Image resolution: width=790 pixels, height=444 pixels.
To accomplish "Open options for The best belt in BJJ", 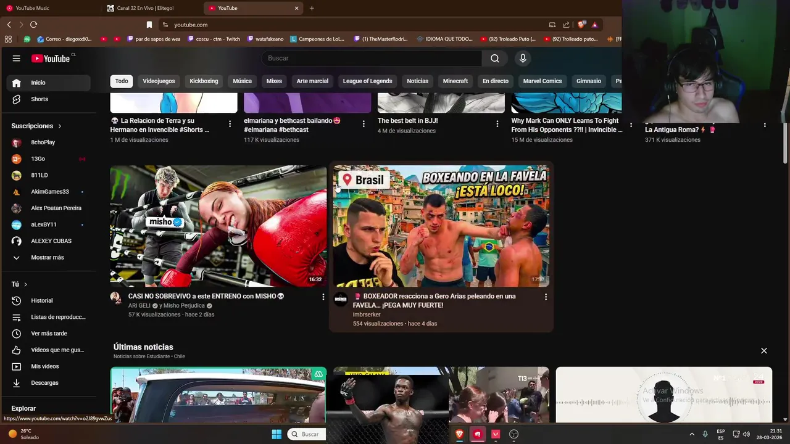I will (x=497, y=124).
